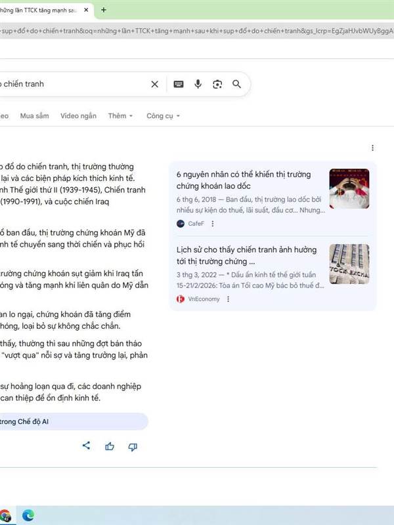The height and width of the screenshot is (525, 394).
Task: Select the text '6 thg 6, 2018' date
Action: tap(196, 199)
